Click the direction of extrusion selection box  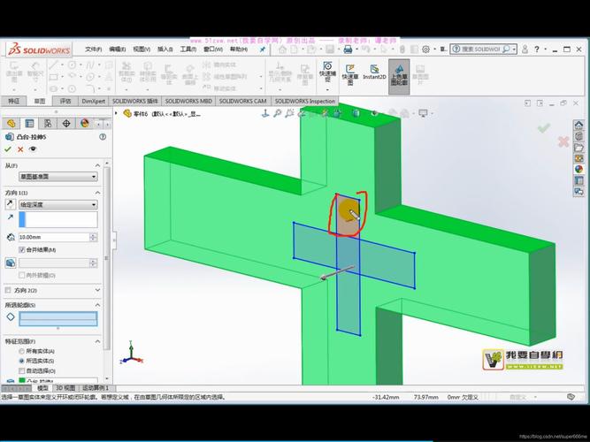click(x=58, y=219)
